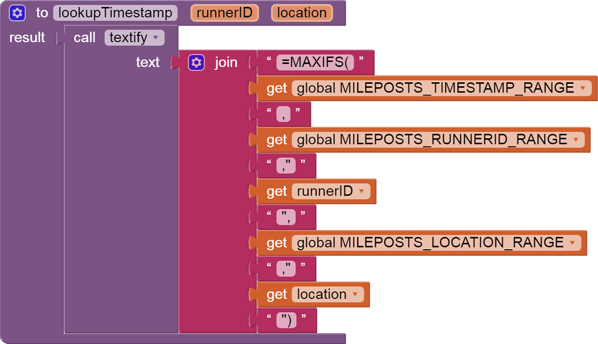Select the get global MILEPOSTS_LOCATION_RANGE block
The width and height of the screenshot is (598, 344).
tap(277, 243)
